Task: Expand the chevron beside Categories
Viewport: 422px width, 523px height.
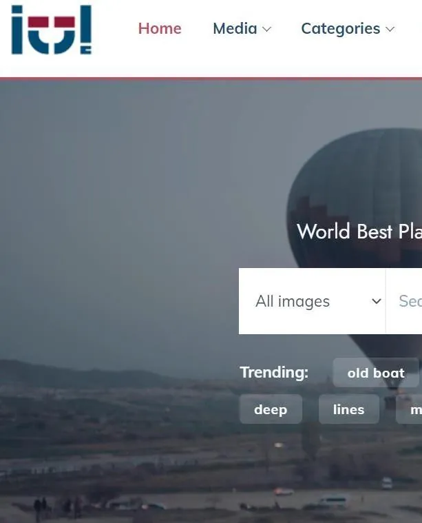Action: point(390,30)
